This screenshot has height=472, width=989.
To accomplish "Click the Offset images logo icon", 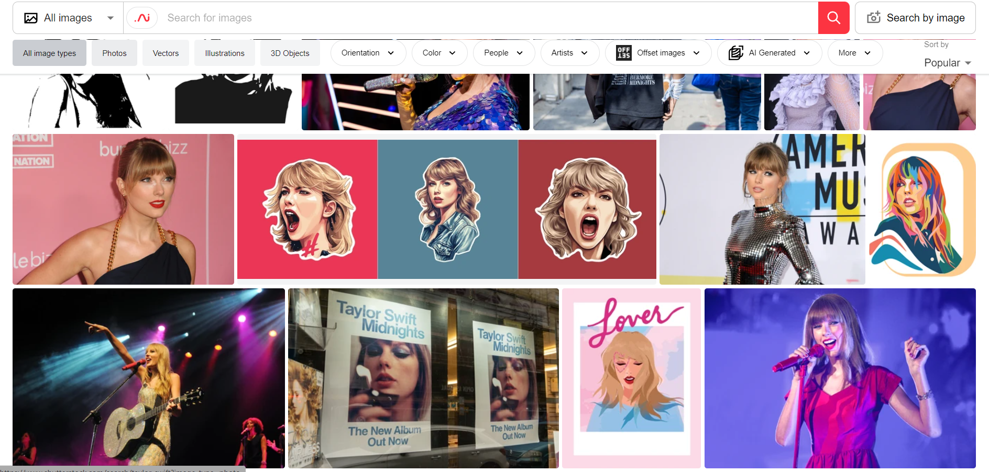I will click(x=623, y=53).
